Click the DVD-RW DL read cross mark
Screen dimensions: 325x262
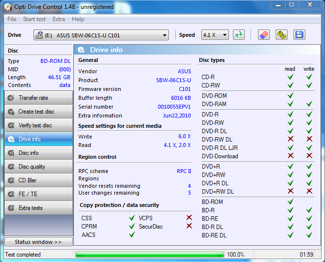(x=291, y=139)
